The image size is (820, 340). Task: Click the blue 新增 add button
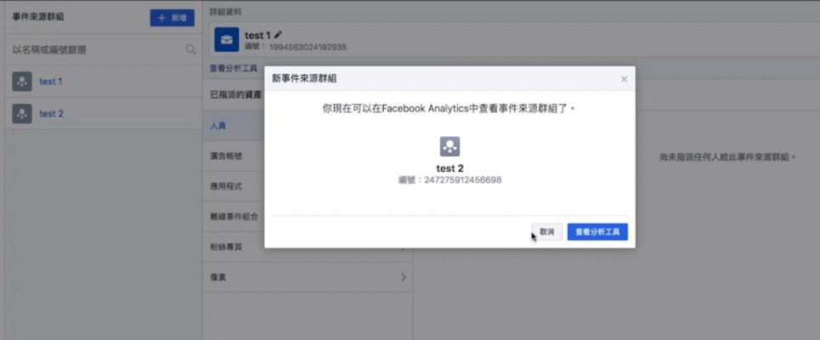click(172, 18)
